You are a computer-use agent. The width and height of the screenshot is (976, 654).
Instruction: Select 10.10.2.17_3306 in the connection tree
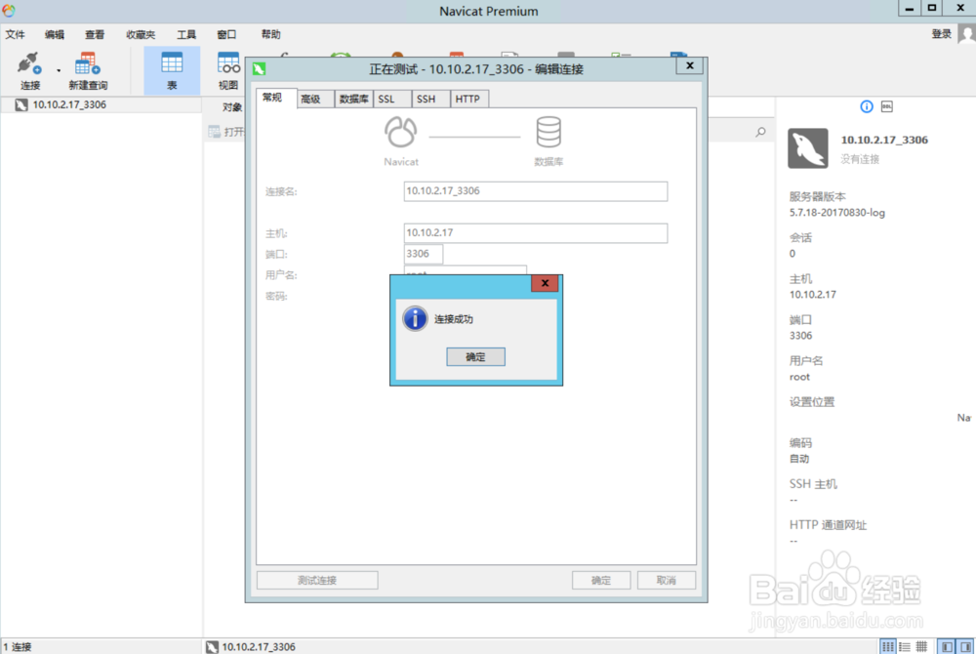click(x=69, y=104)
